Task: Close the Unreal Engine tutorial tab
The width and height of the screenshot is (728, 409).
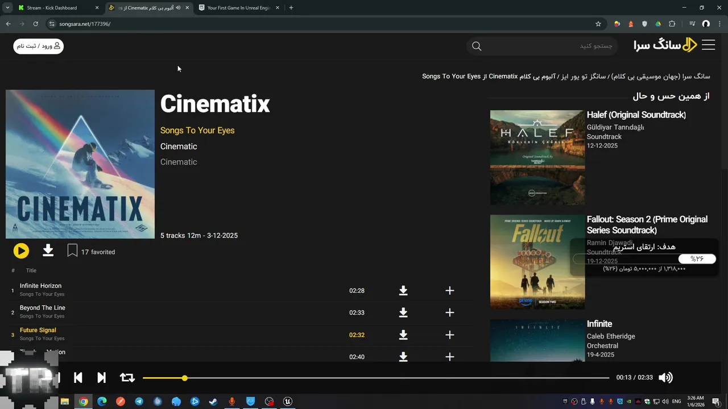Action: (x=278, y=8)
